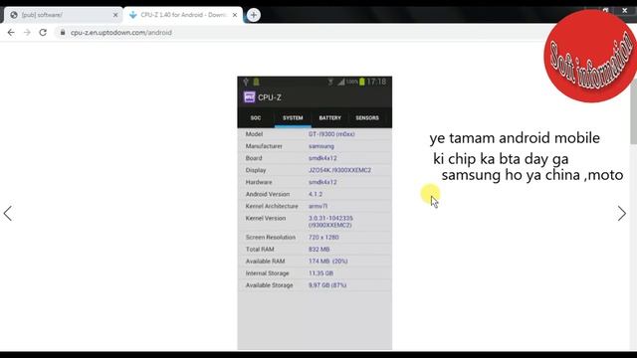The image size is (637, 358).
Task: Click the purple CPU-Z app icon in the image
Action: tap(249, 97)
